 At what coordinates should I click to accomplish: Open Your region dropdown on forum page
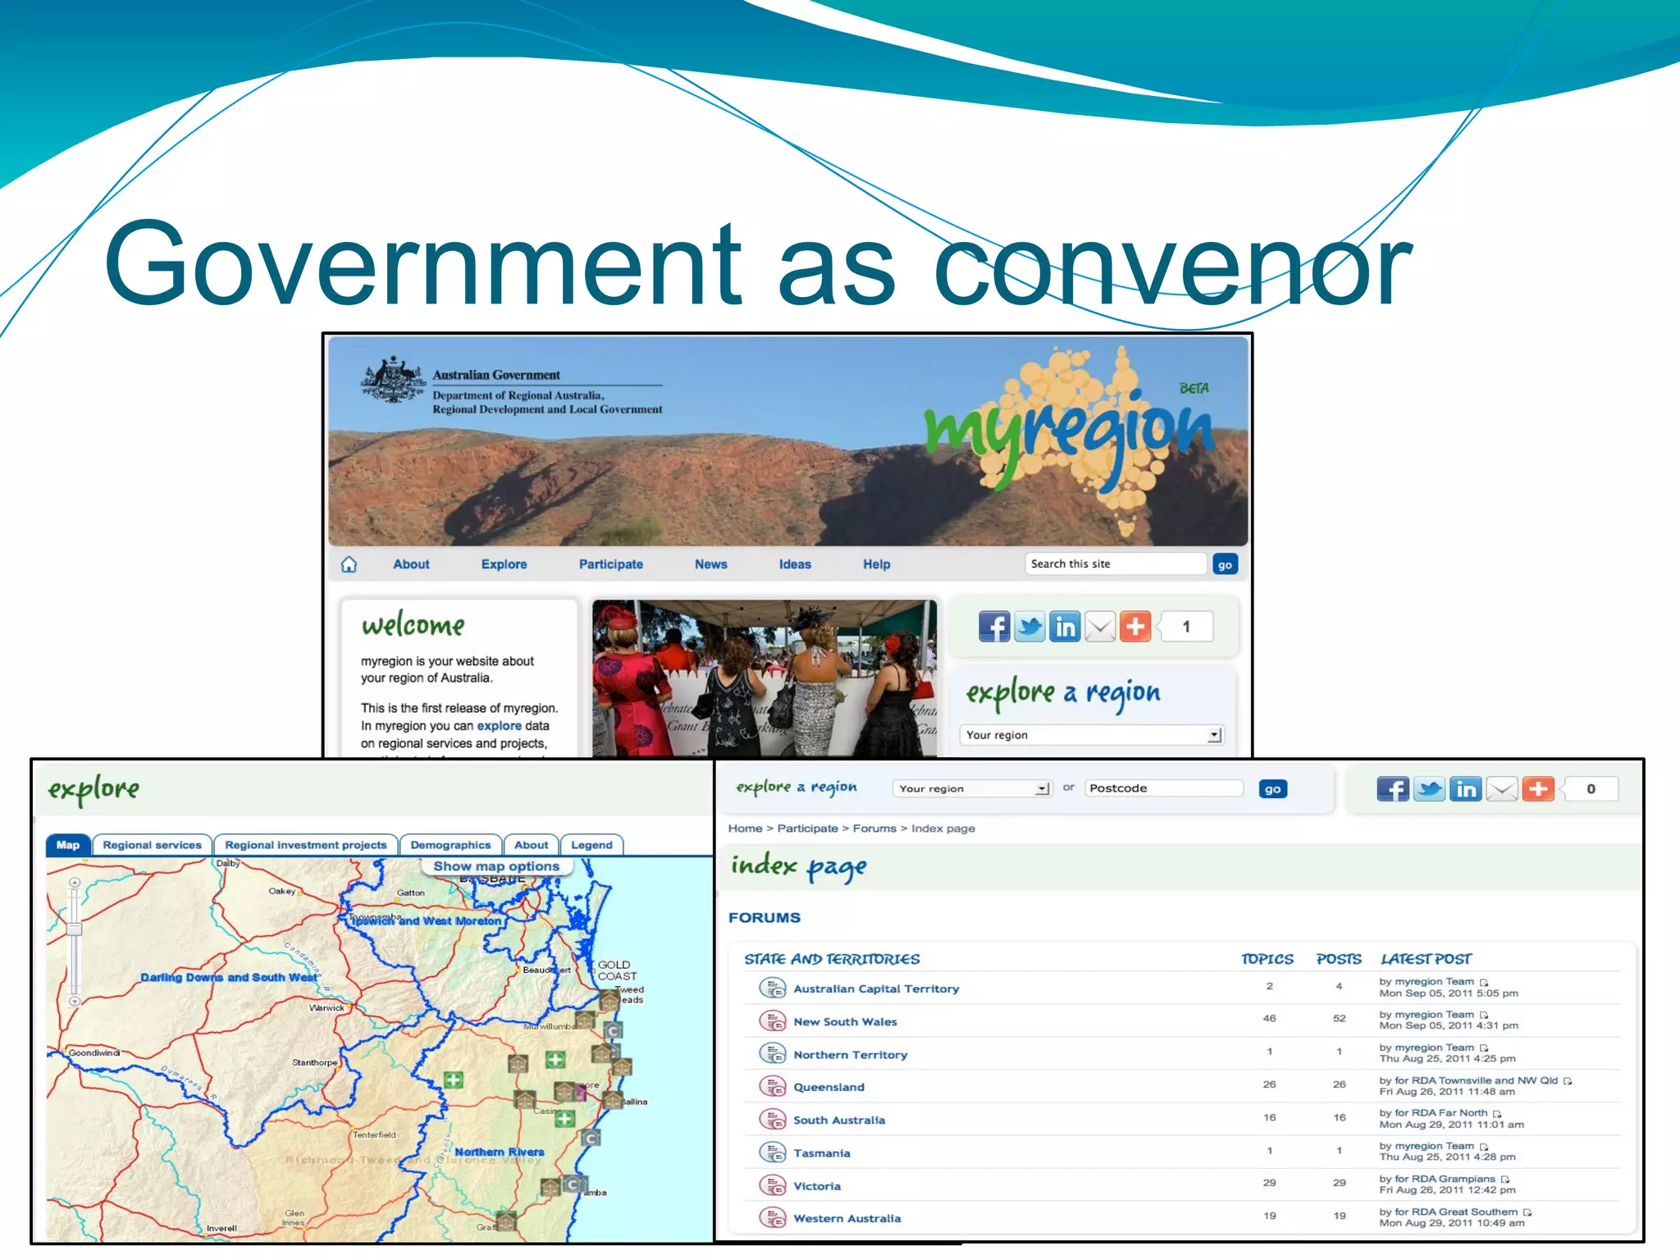(x=972, y=788)
